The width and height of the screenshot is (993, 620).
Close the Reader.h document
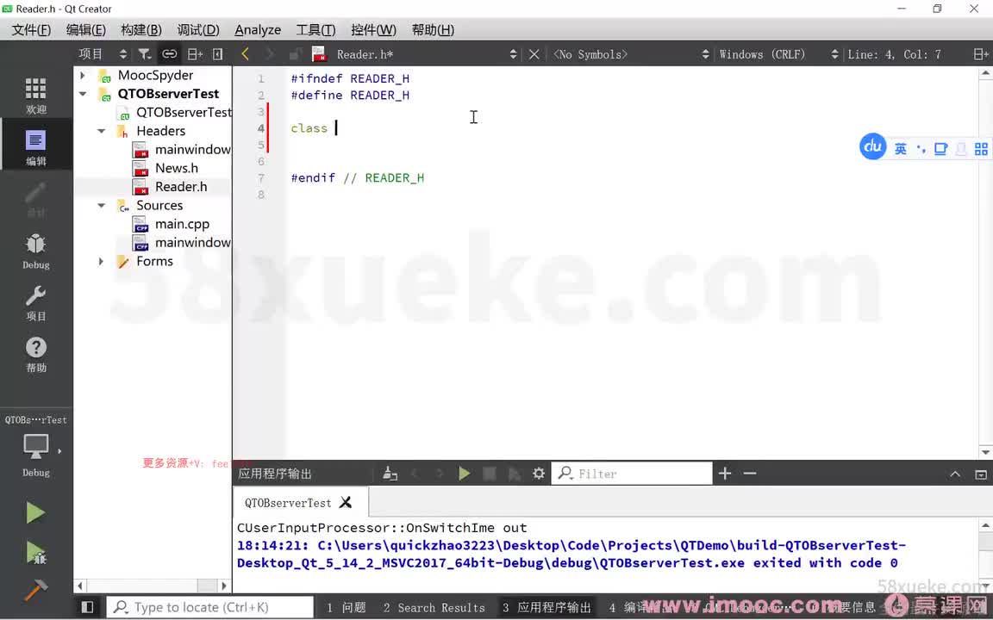pyautogui.click(x=534, y=54)
